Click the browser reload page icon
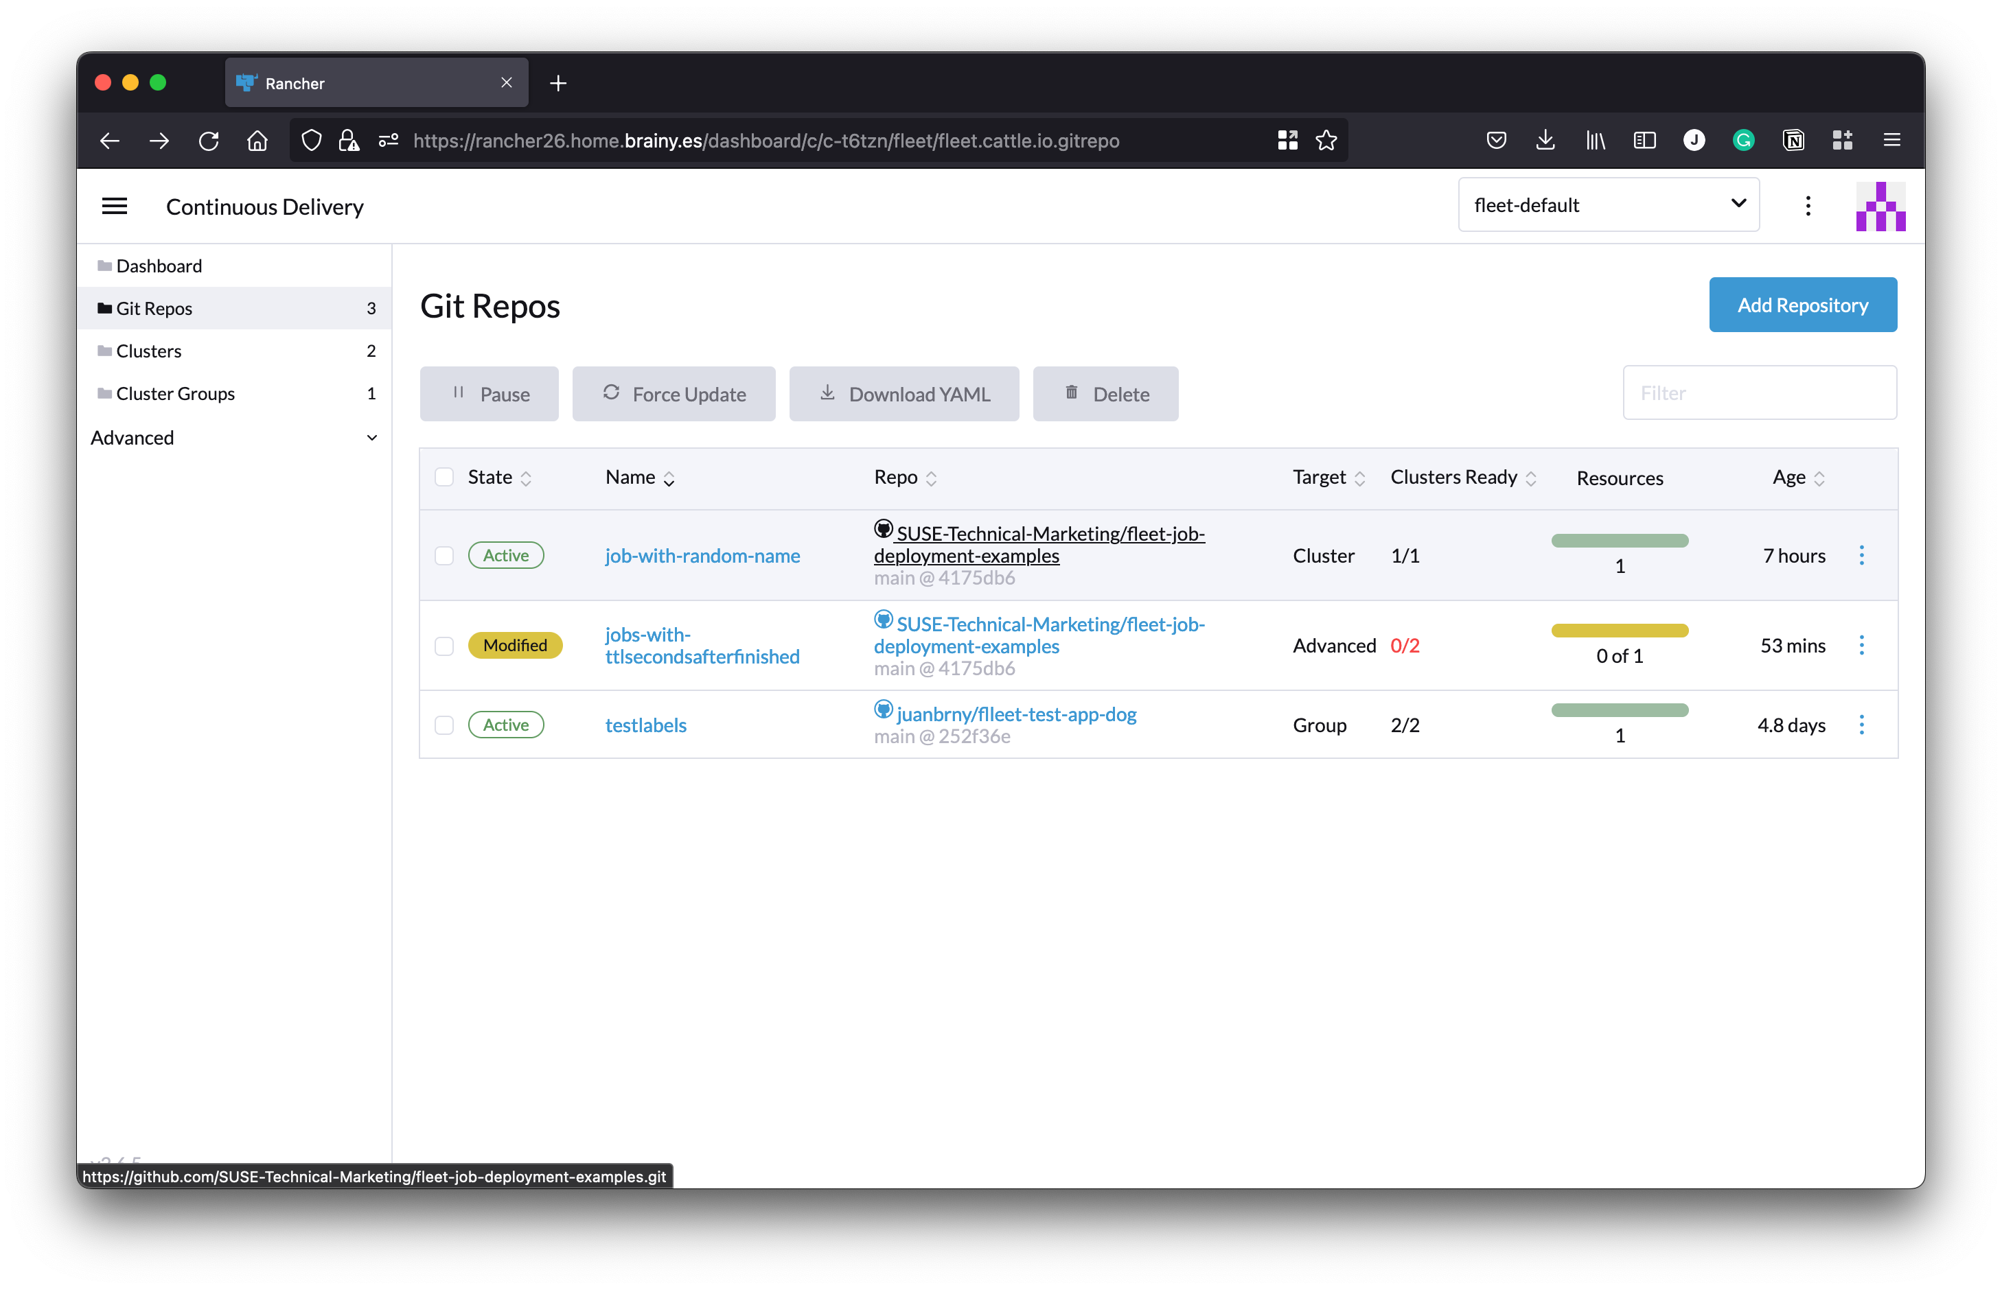 tap(209, 141)
